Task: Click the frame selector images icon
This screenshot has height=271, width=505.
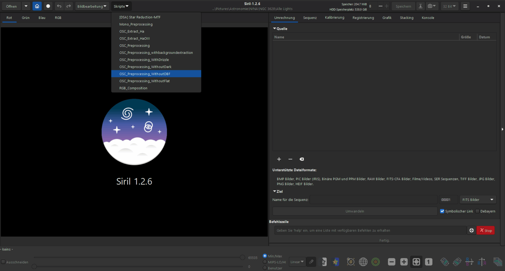Action: pyautogui.click(x=498, y=262)
